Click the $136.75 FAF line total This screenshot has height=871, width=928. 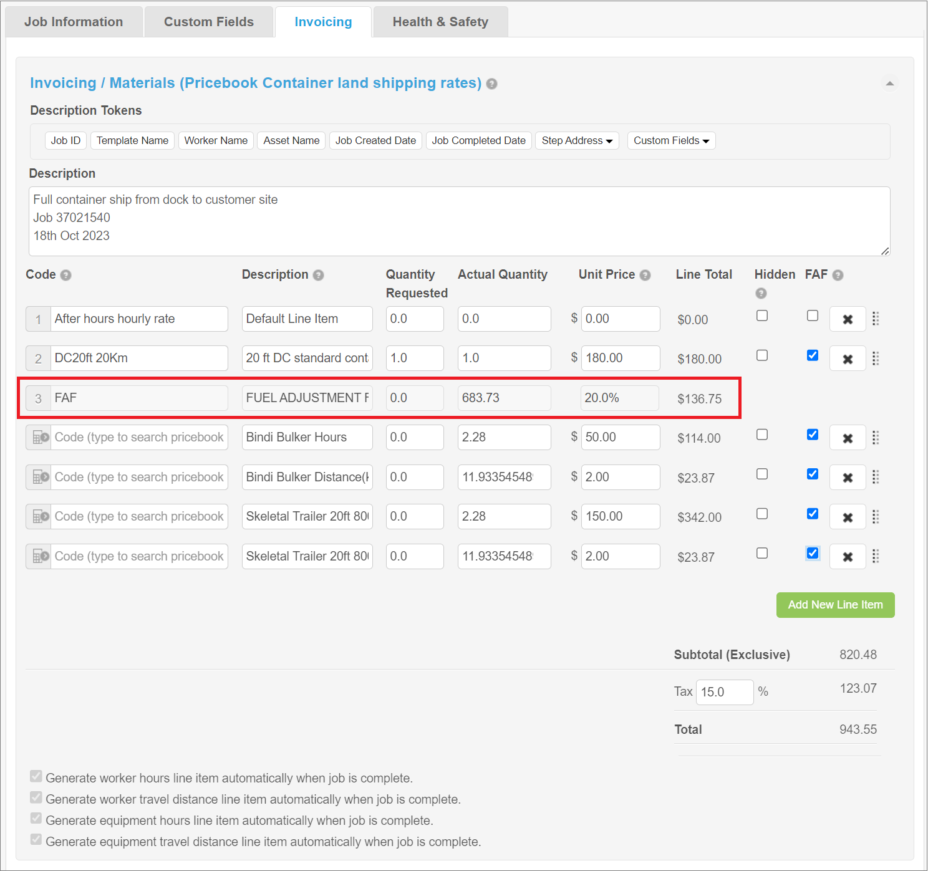tap(699, 399)
